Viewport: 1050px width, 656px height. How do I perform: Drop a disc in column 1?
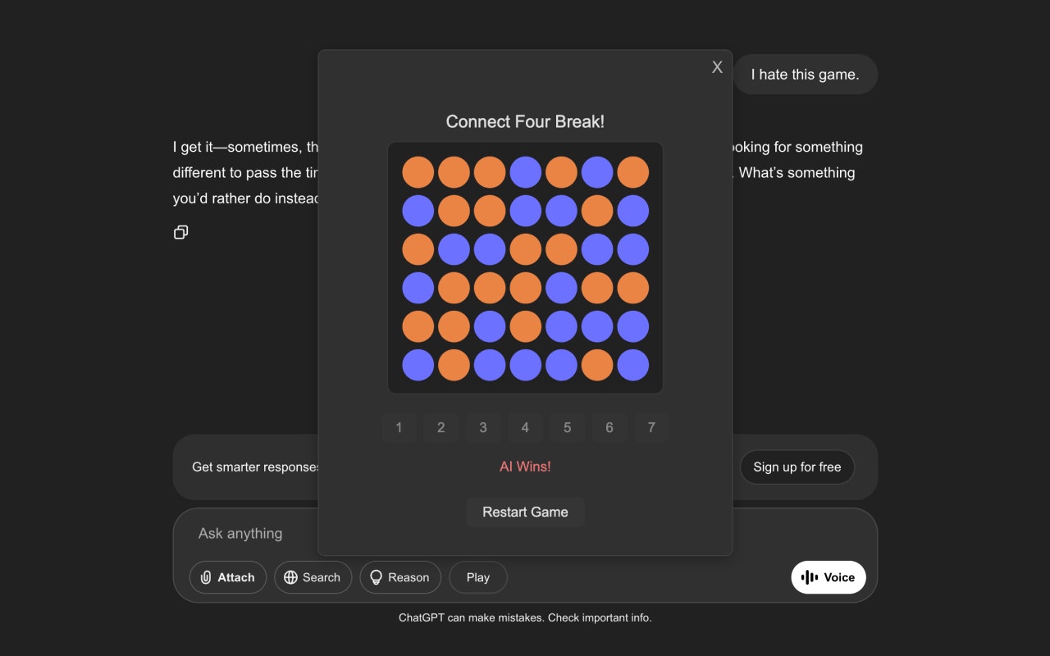point(399,427)
